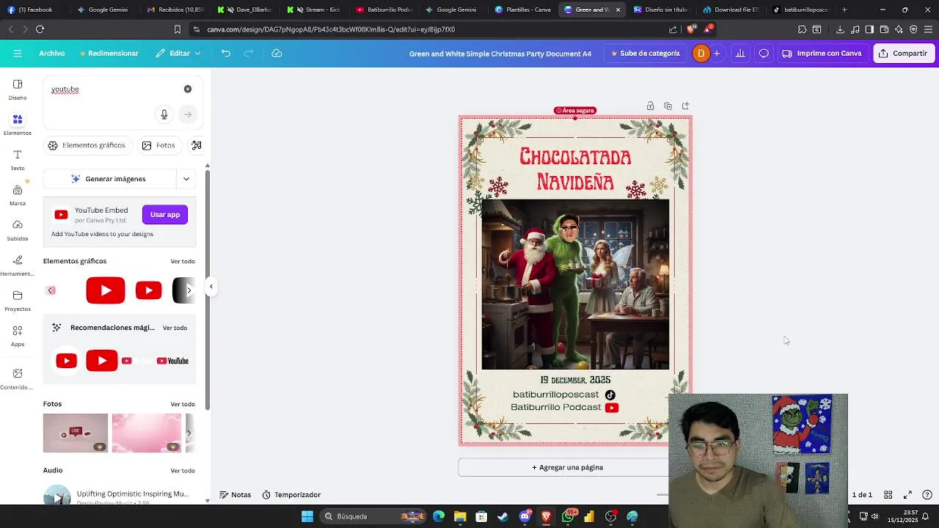Open the grid view page icon
Screen dimensions: 939x528
[888, 495]
